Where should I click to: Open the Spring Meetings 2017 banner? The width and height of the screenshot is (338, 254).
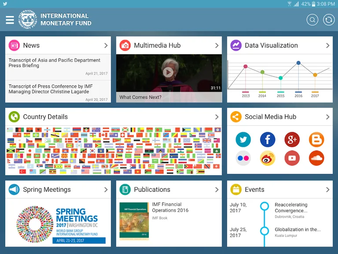coord(61,224)
